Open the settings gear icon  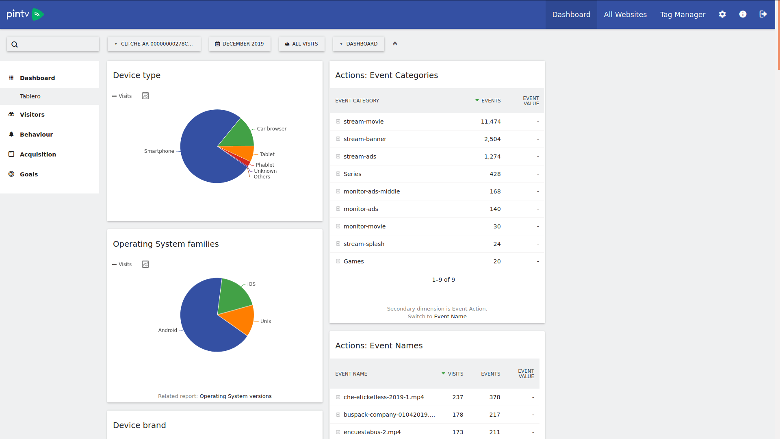722,14
